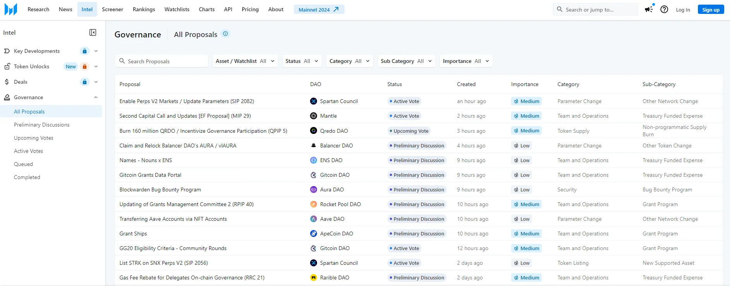Click the Qredo DAO logo icon
Image resolution: width=730 pixels, height=286 pixels.
(314, 131)
